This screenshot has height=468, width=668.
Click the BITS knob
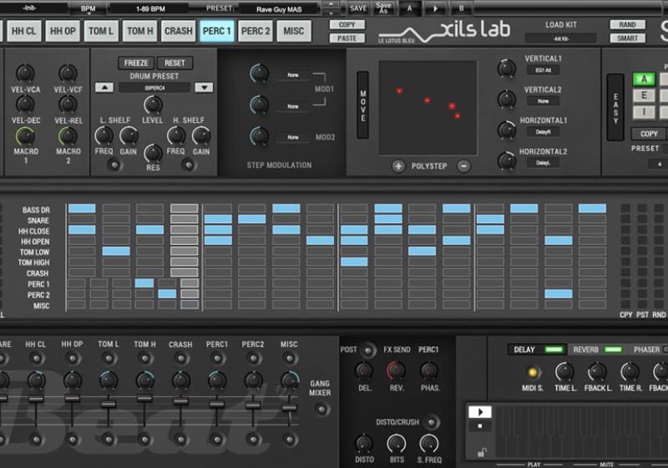396,444
